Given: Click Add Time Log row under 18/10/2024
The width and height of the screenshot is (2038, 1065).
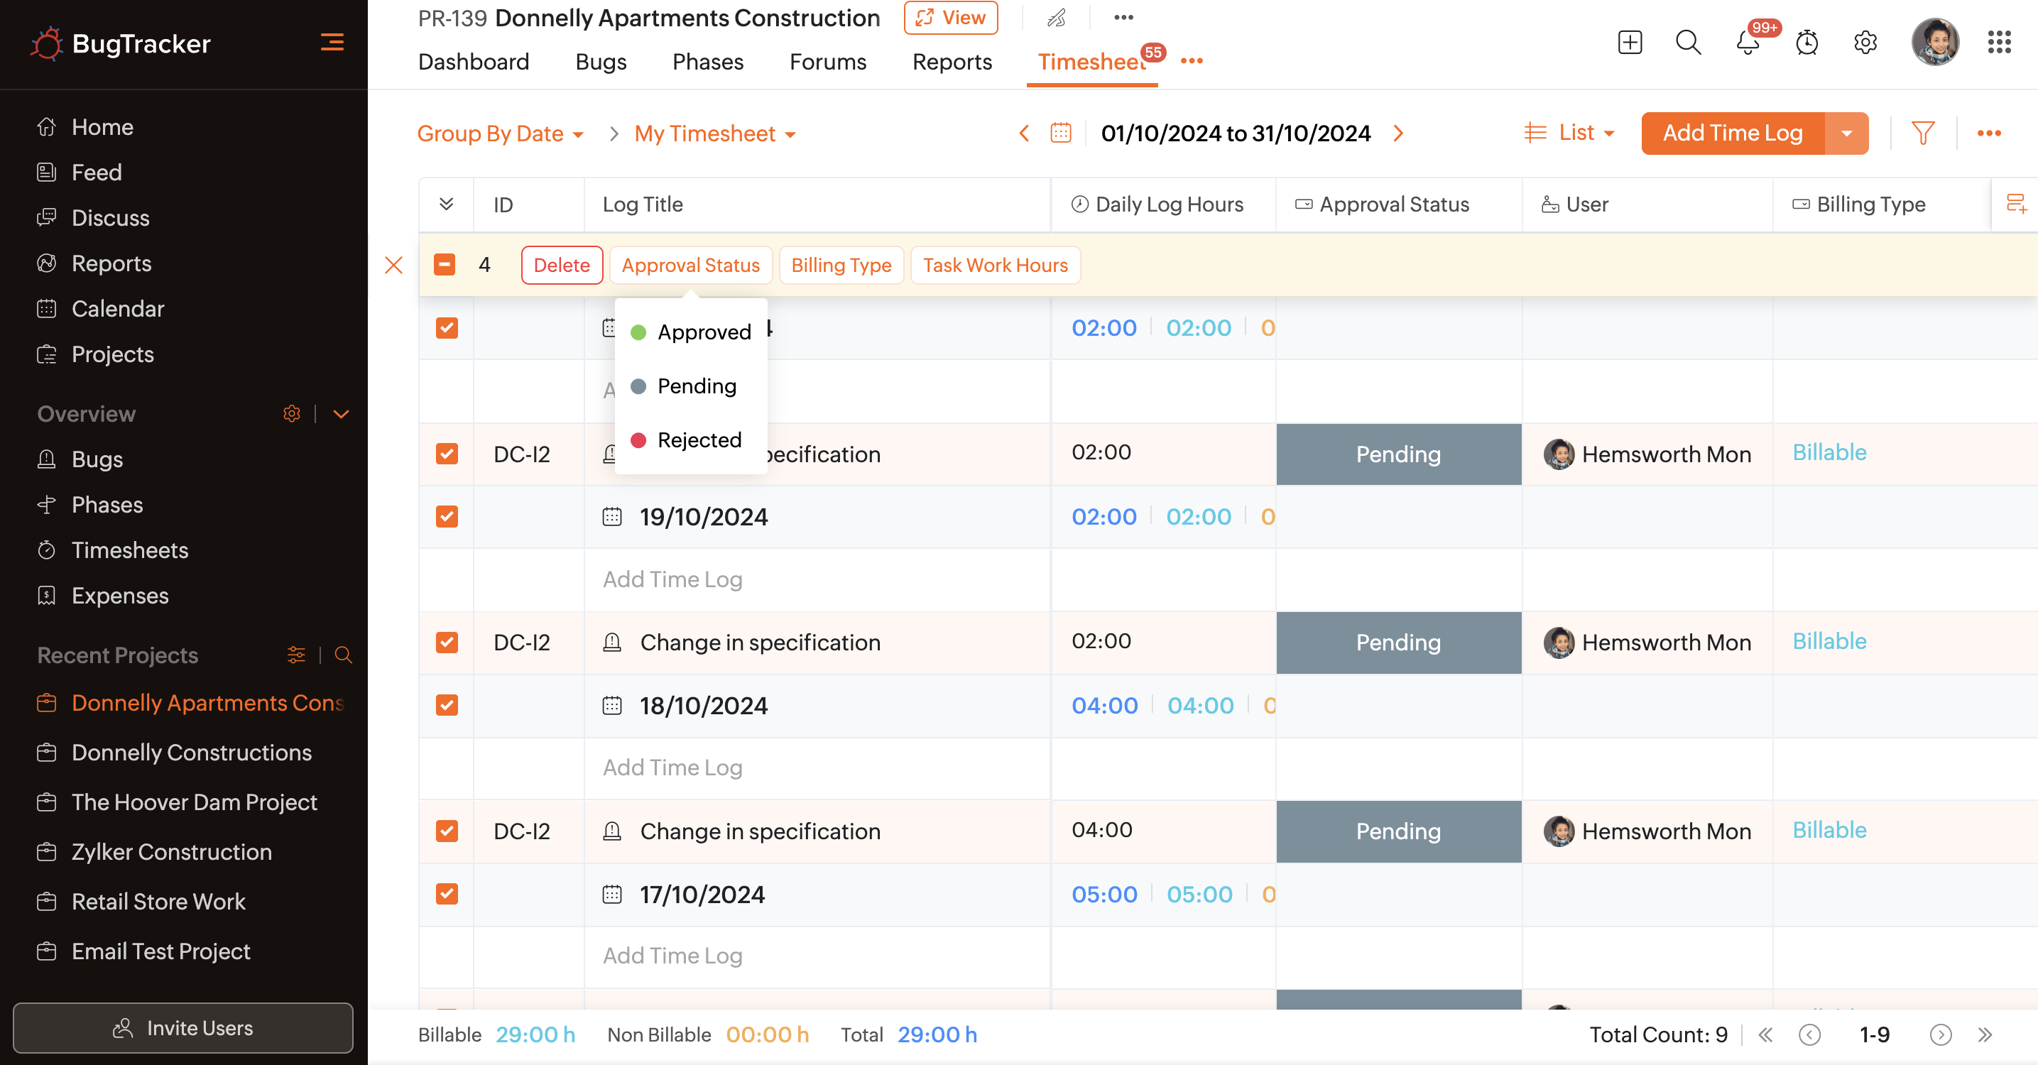Looking at the screenshot, I should tap(672, 767).
